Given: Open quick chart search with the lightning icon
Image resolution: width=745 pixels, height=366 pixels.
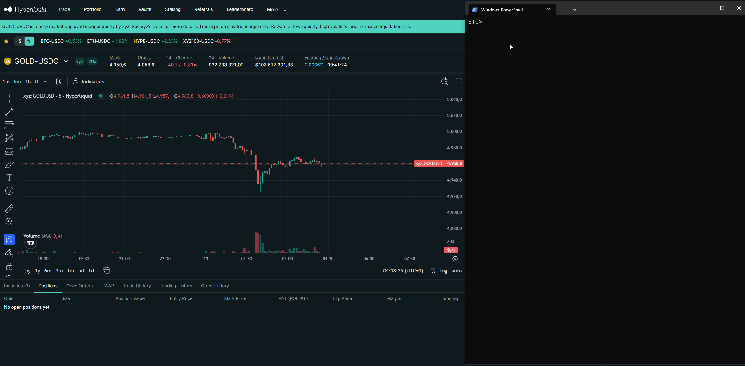Looking at the screenshot, I should coord(444,82).
